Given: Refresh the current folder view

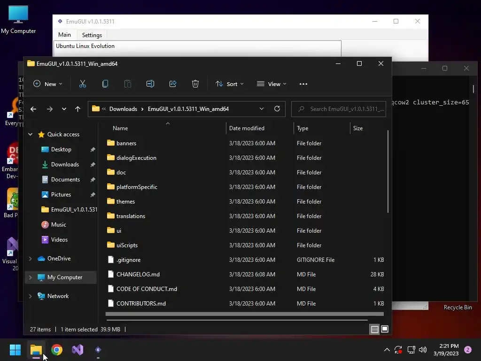Looking at the screenshot, I should pyautogui.click(x=277, y=109).
